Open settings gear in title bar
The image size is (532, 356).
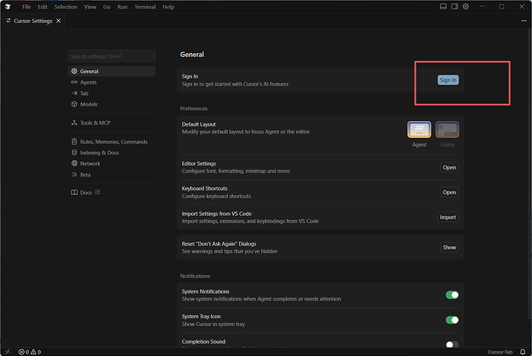pos(466,6)
